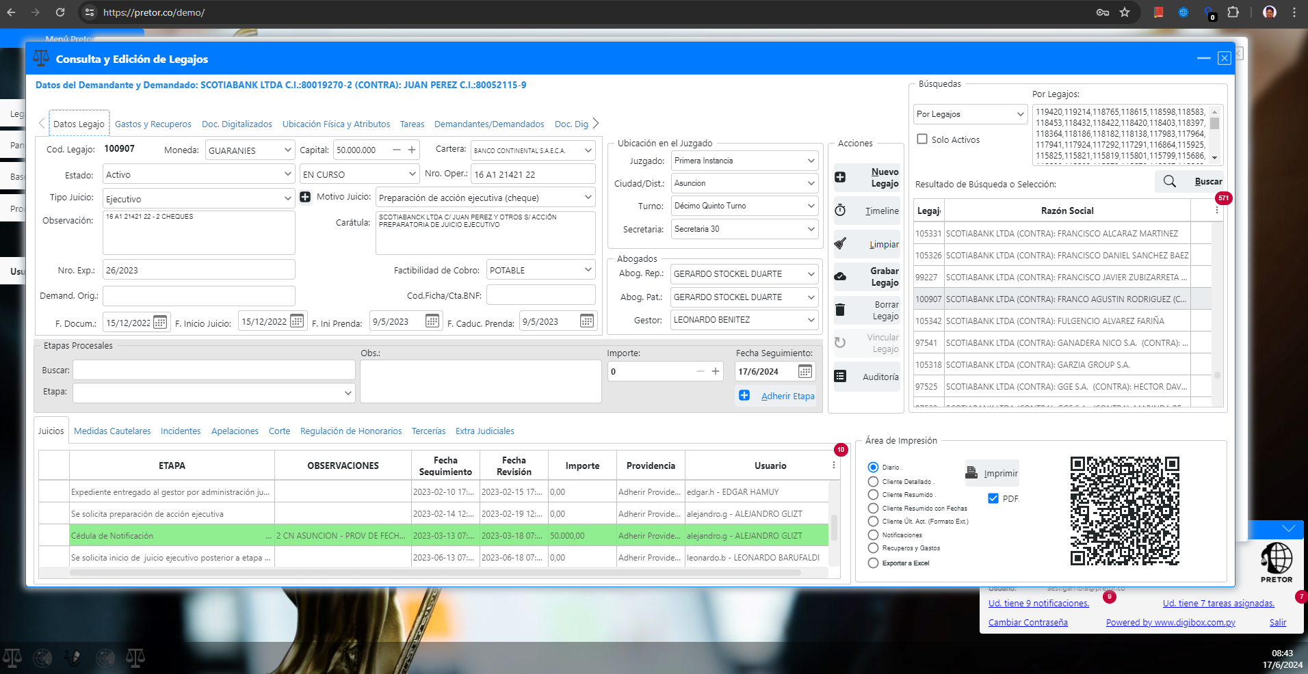Click the Grabar Legajo cloud icon
The image size is (1308, 674).
pyautogui.click(x=840, y=277)
